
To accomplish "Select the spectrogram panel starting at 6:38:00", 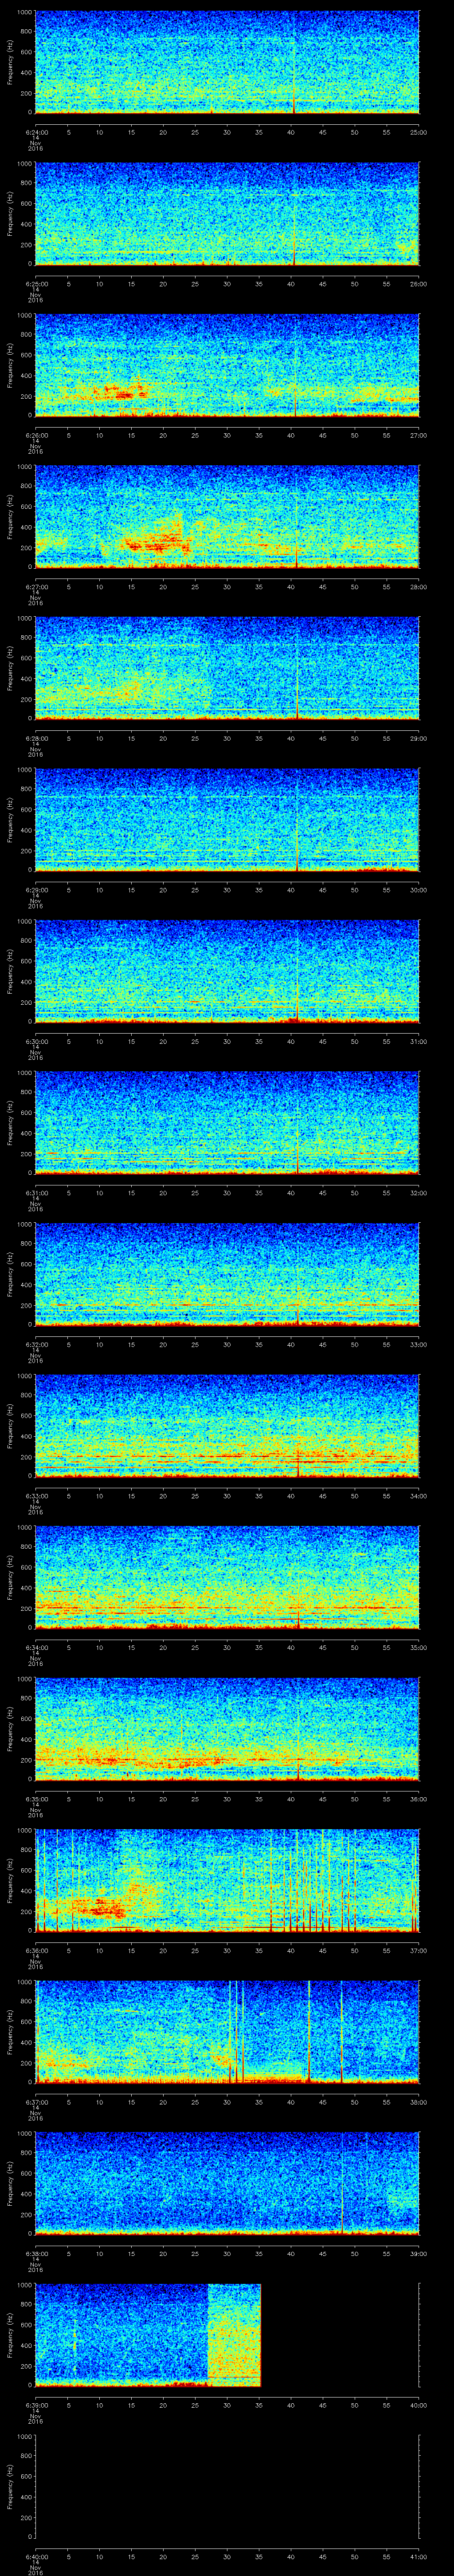I will pyautogui.click(x=227, y=2183).
